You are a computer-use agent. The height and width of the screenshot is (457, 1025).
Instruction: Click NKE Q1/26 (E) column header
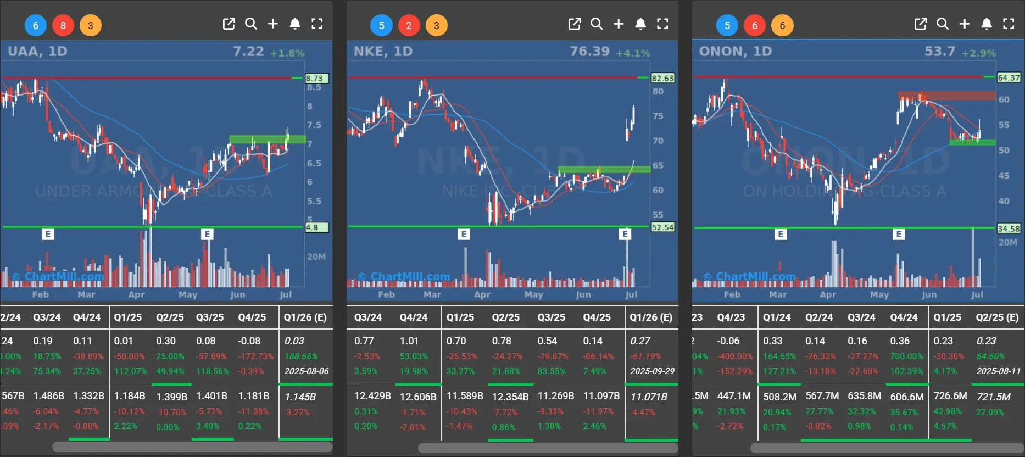(x=651, y=317)
